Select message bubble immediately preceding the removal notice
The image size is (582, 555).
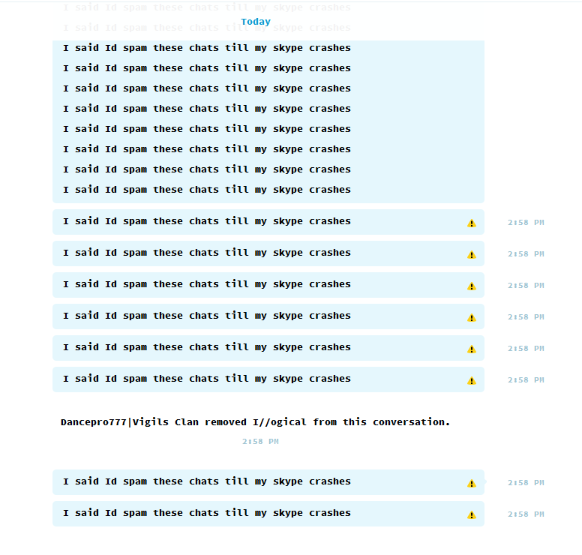268,379
